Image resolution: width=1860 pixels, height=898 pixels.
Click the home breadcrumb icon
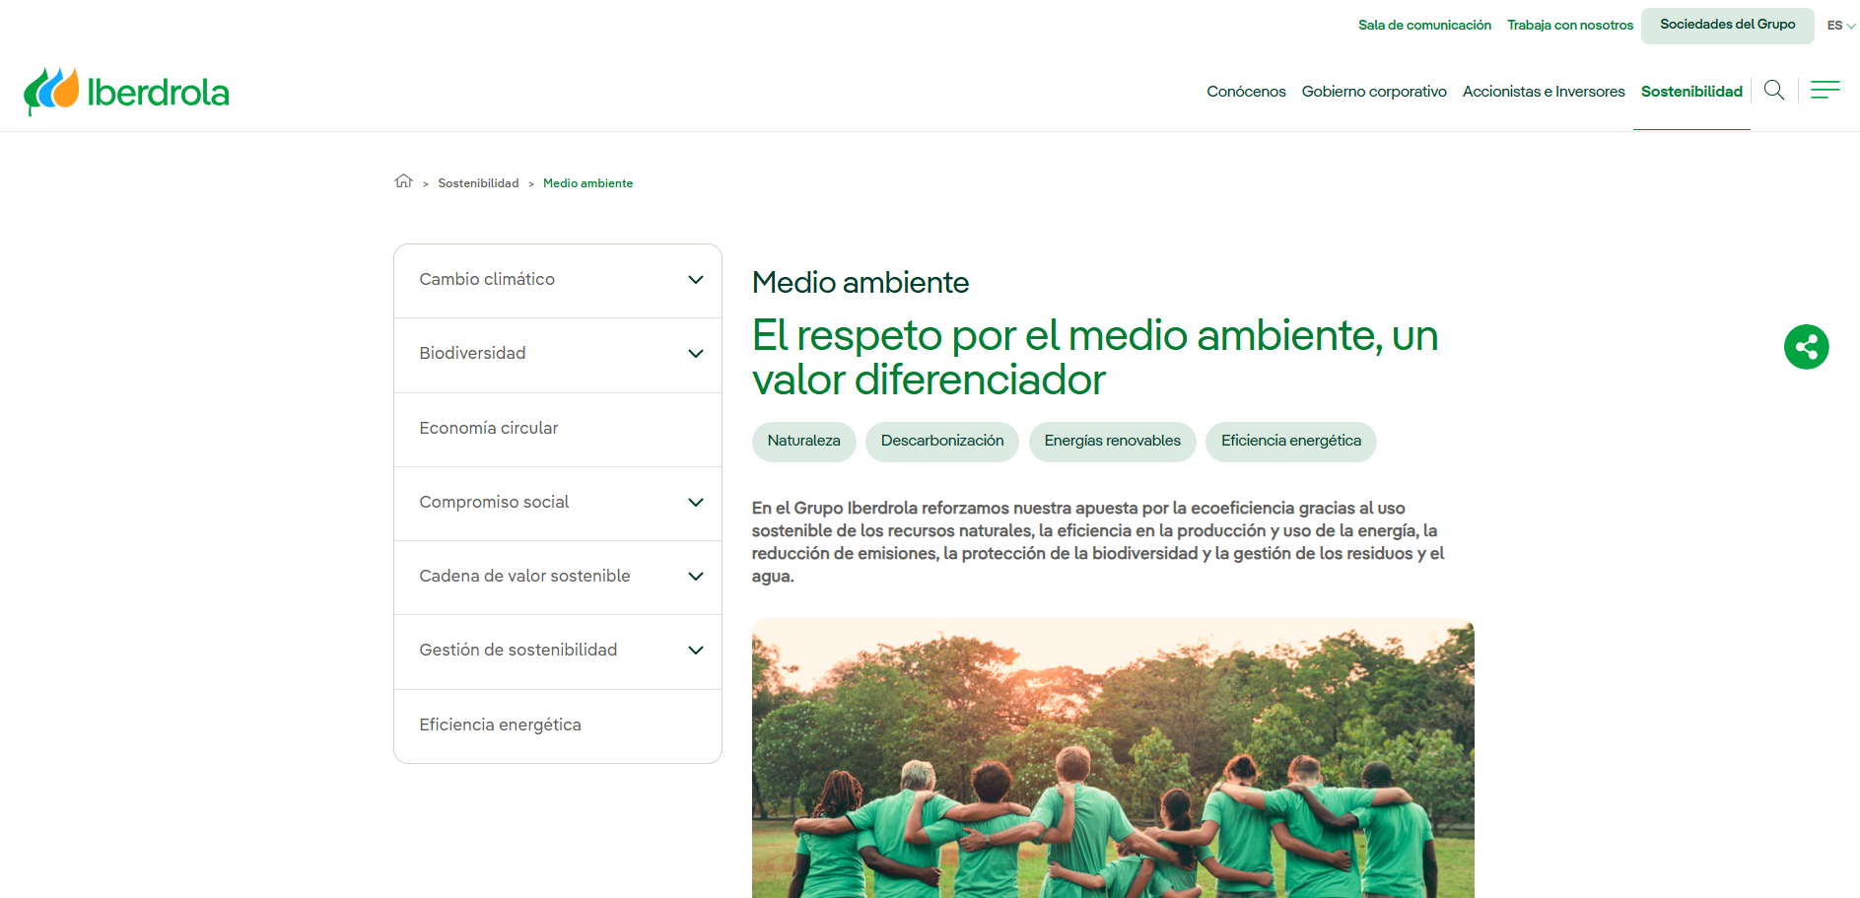tap(403, 181)
